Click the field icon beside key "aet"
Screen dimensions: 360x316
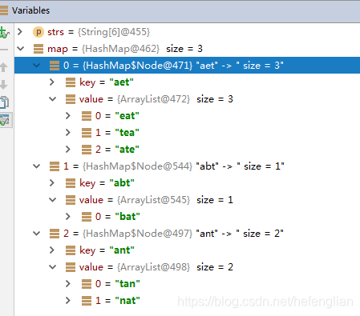click(x=71, y=82)
